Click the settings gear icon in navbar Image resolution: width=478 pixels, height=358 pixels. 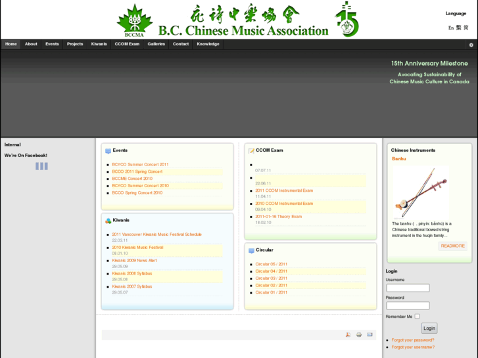pyautogui.click(x=471, y=45)
